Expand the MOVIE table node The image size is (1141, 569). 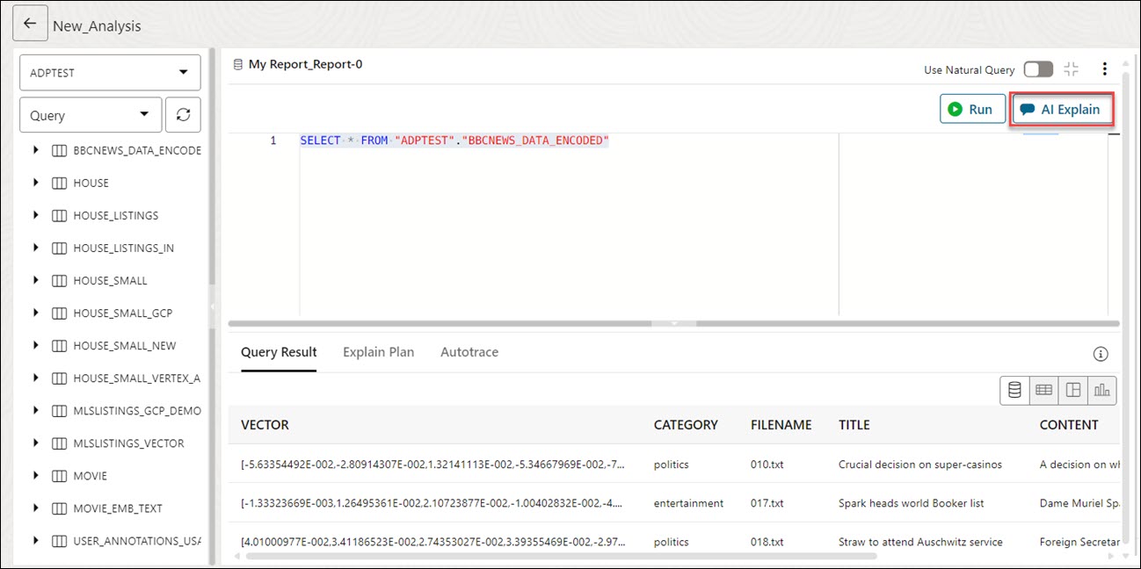pos(36,475)
